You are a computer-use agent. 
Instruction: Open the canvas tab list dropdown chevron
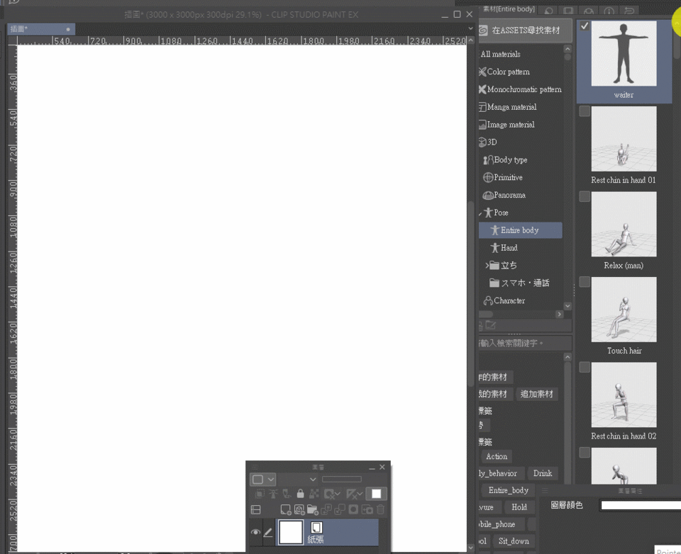[x=471, y=28]
